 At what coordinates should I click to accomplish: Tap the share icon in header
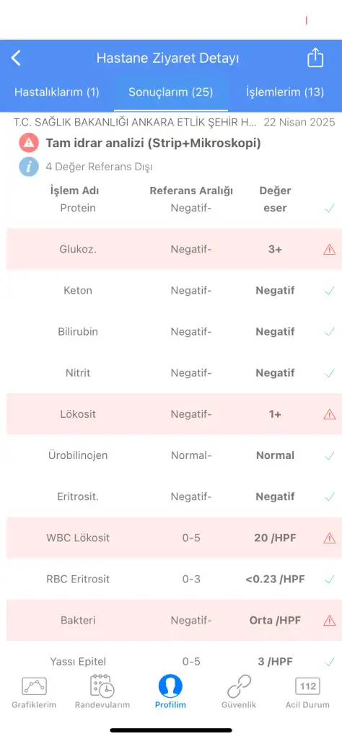(x=315, y=58)
